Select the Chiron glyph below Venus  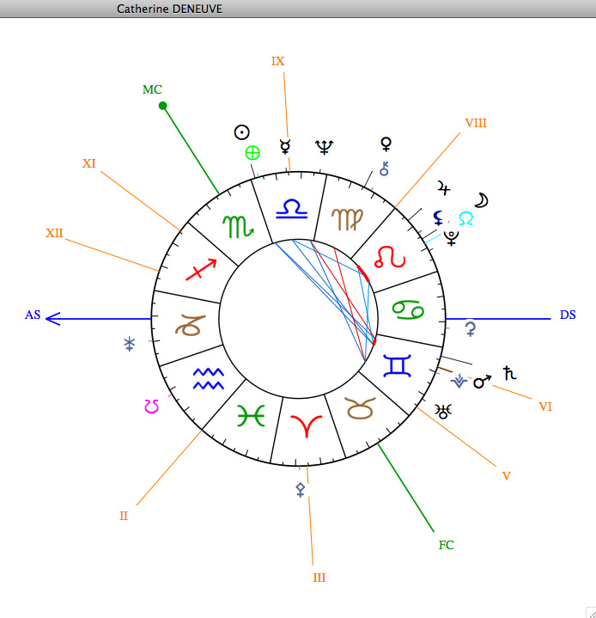[384, 168]
